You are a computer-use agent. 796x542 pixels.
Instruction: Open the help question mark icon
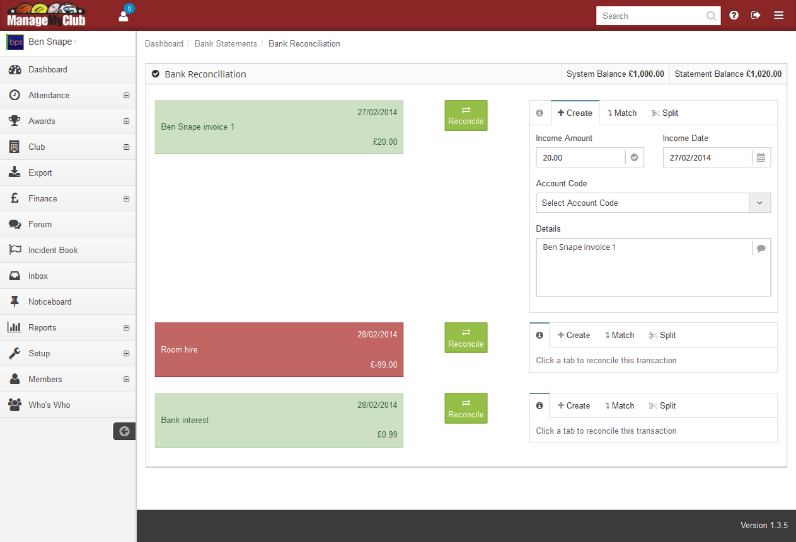click(x=734, y=15)
